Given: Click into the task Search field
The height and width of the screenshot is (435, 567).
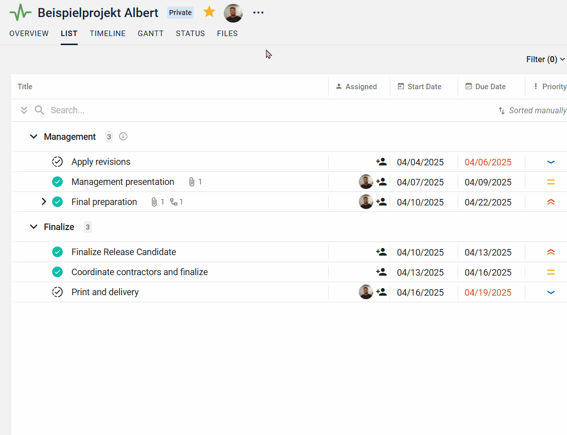Looking at the screenshot, I should 151,110.
